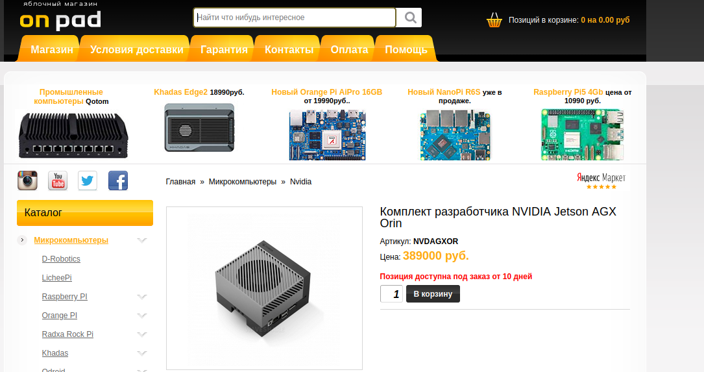
Task: Open the Yandex Market rating badge
Action: pyautogui.click(x=601, y=181)
